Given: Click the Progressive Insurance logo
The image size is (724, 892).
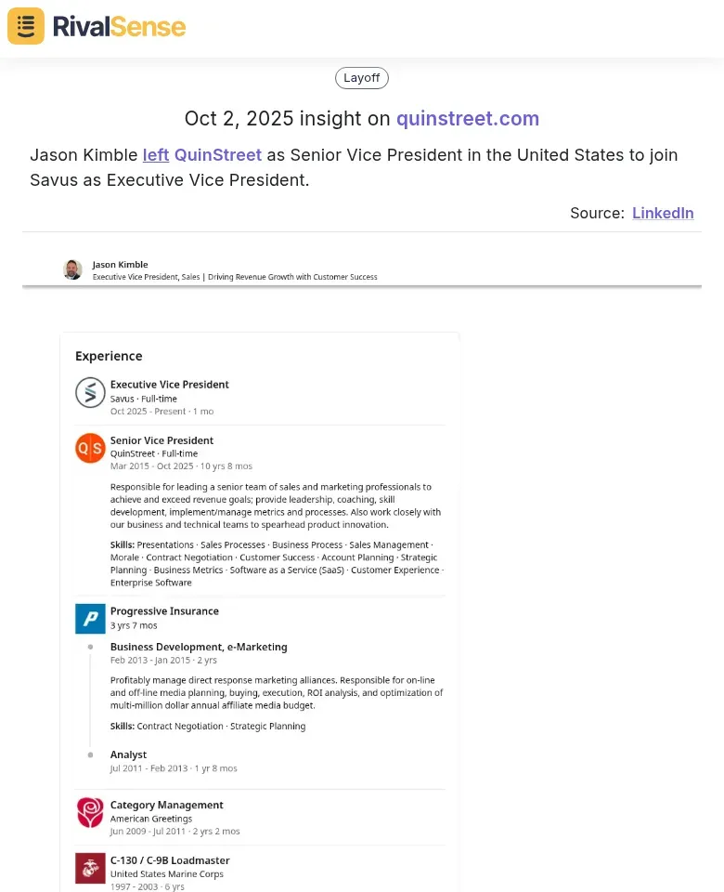Looking at the screenshot, I should [90, 619].
